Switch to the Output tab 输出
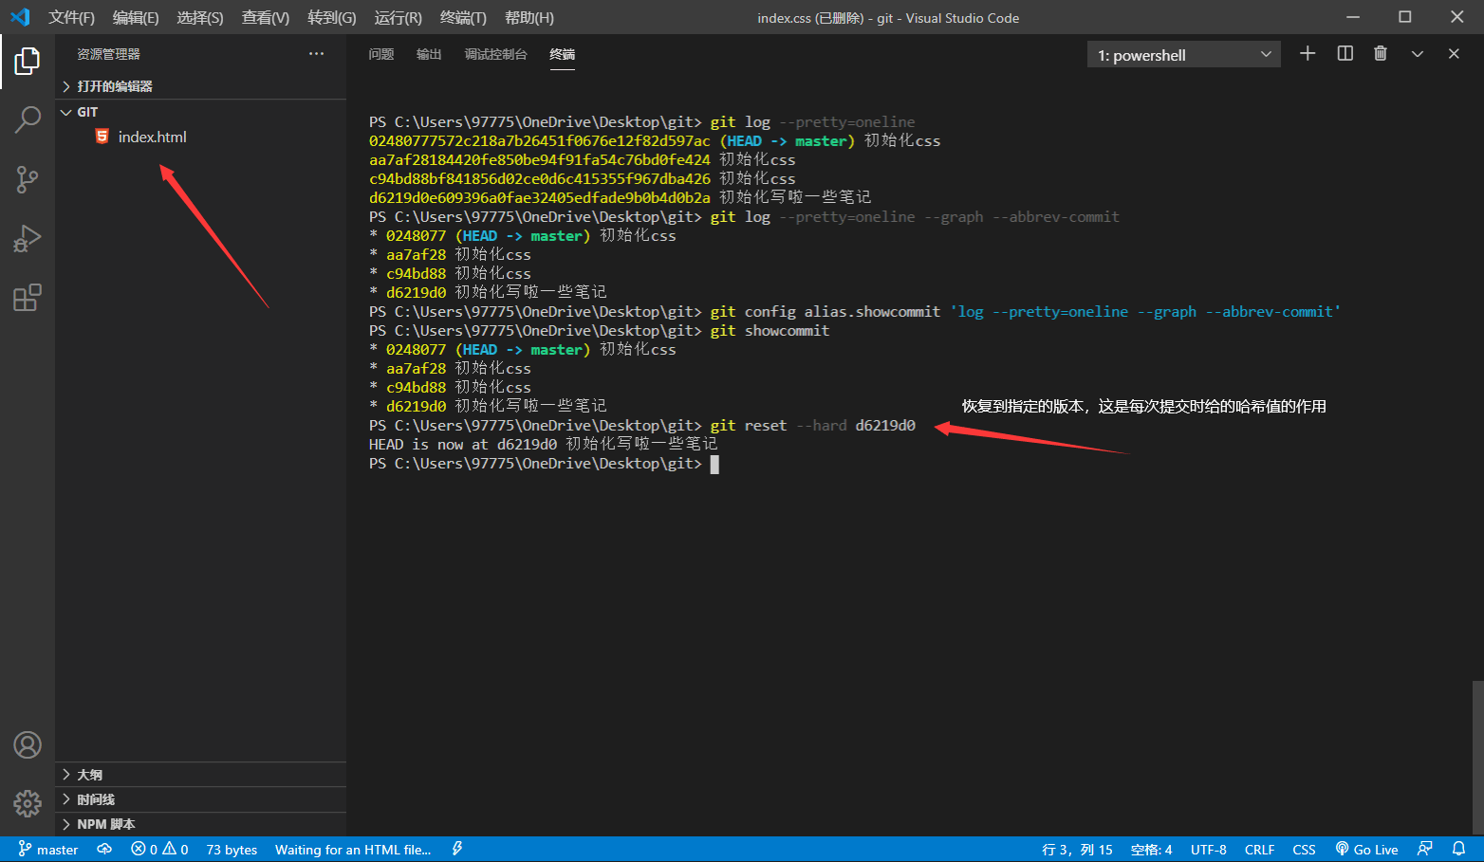The height and width of the screenshot is (862, 1484). click(x=429, y=54)
